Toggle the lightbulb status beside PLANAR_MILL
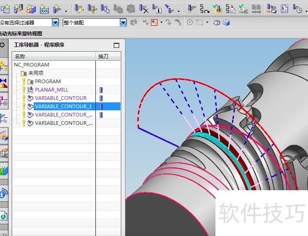 [24, 89]
